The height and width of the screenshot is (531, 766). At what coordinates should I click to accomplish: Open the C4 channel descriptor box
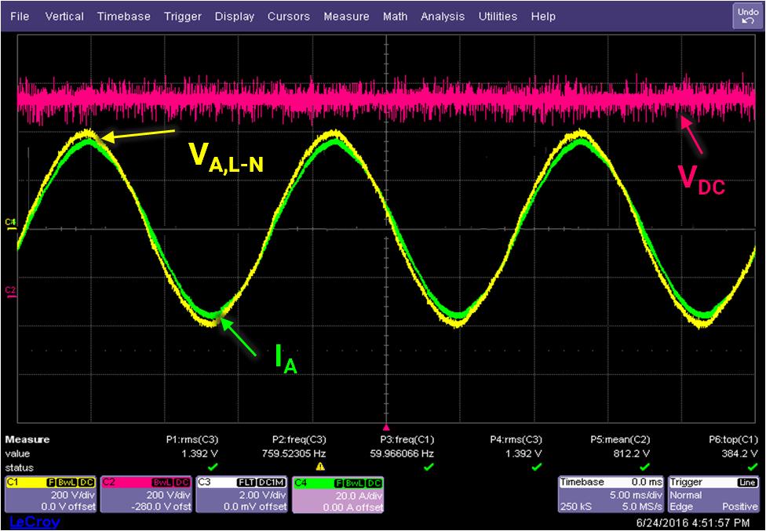337,494
